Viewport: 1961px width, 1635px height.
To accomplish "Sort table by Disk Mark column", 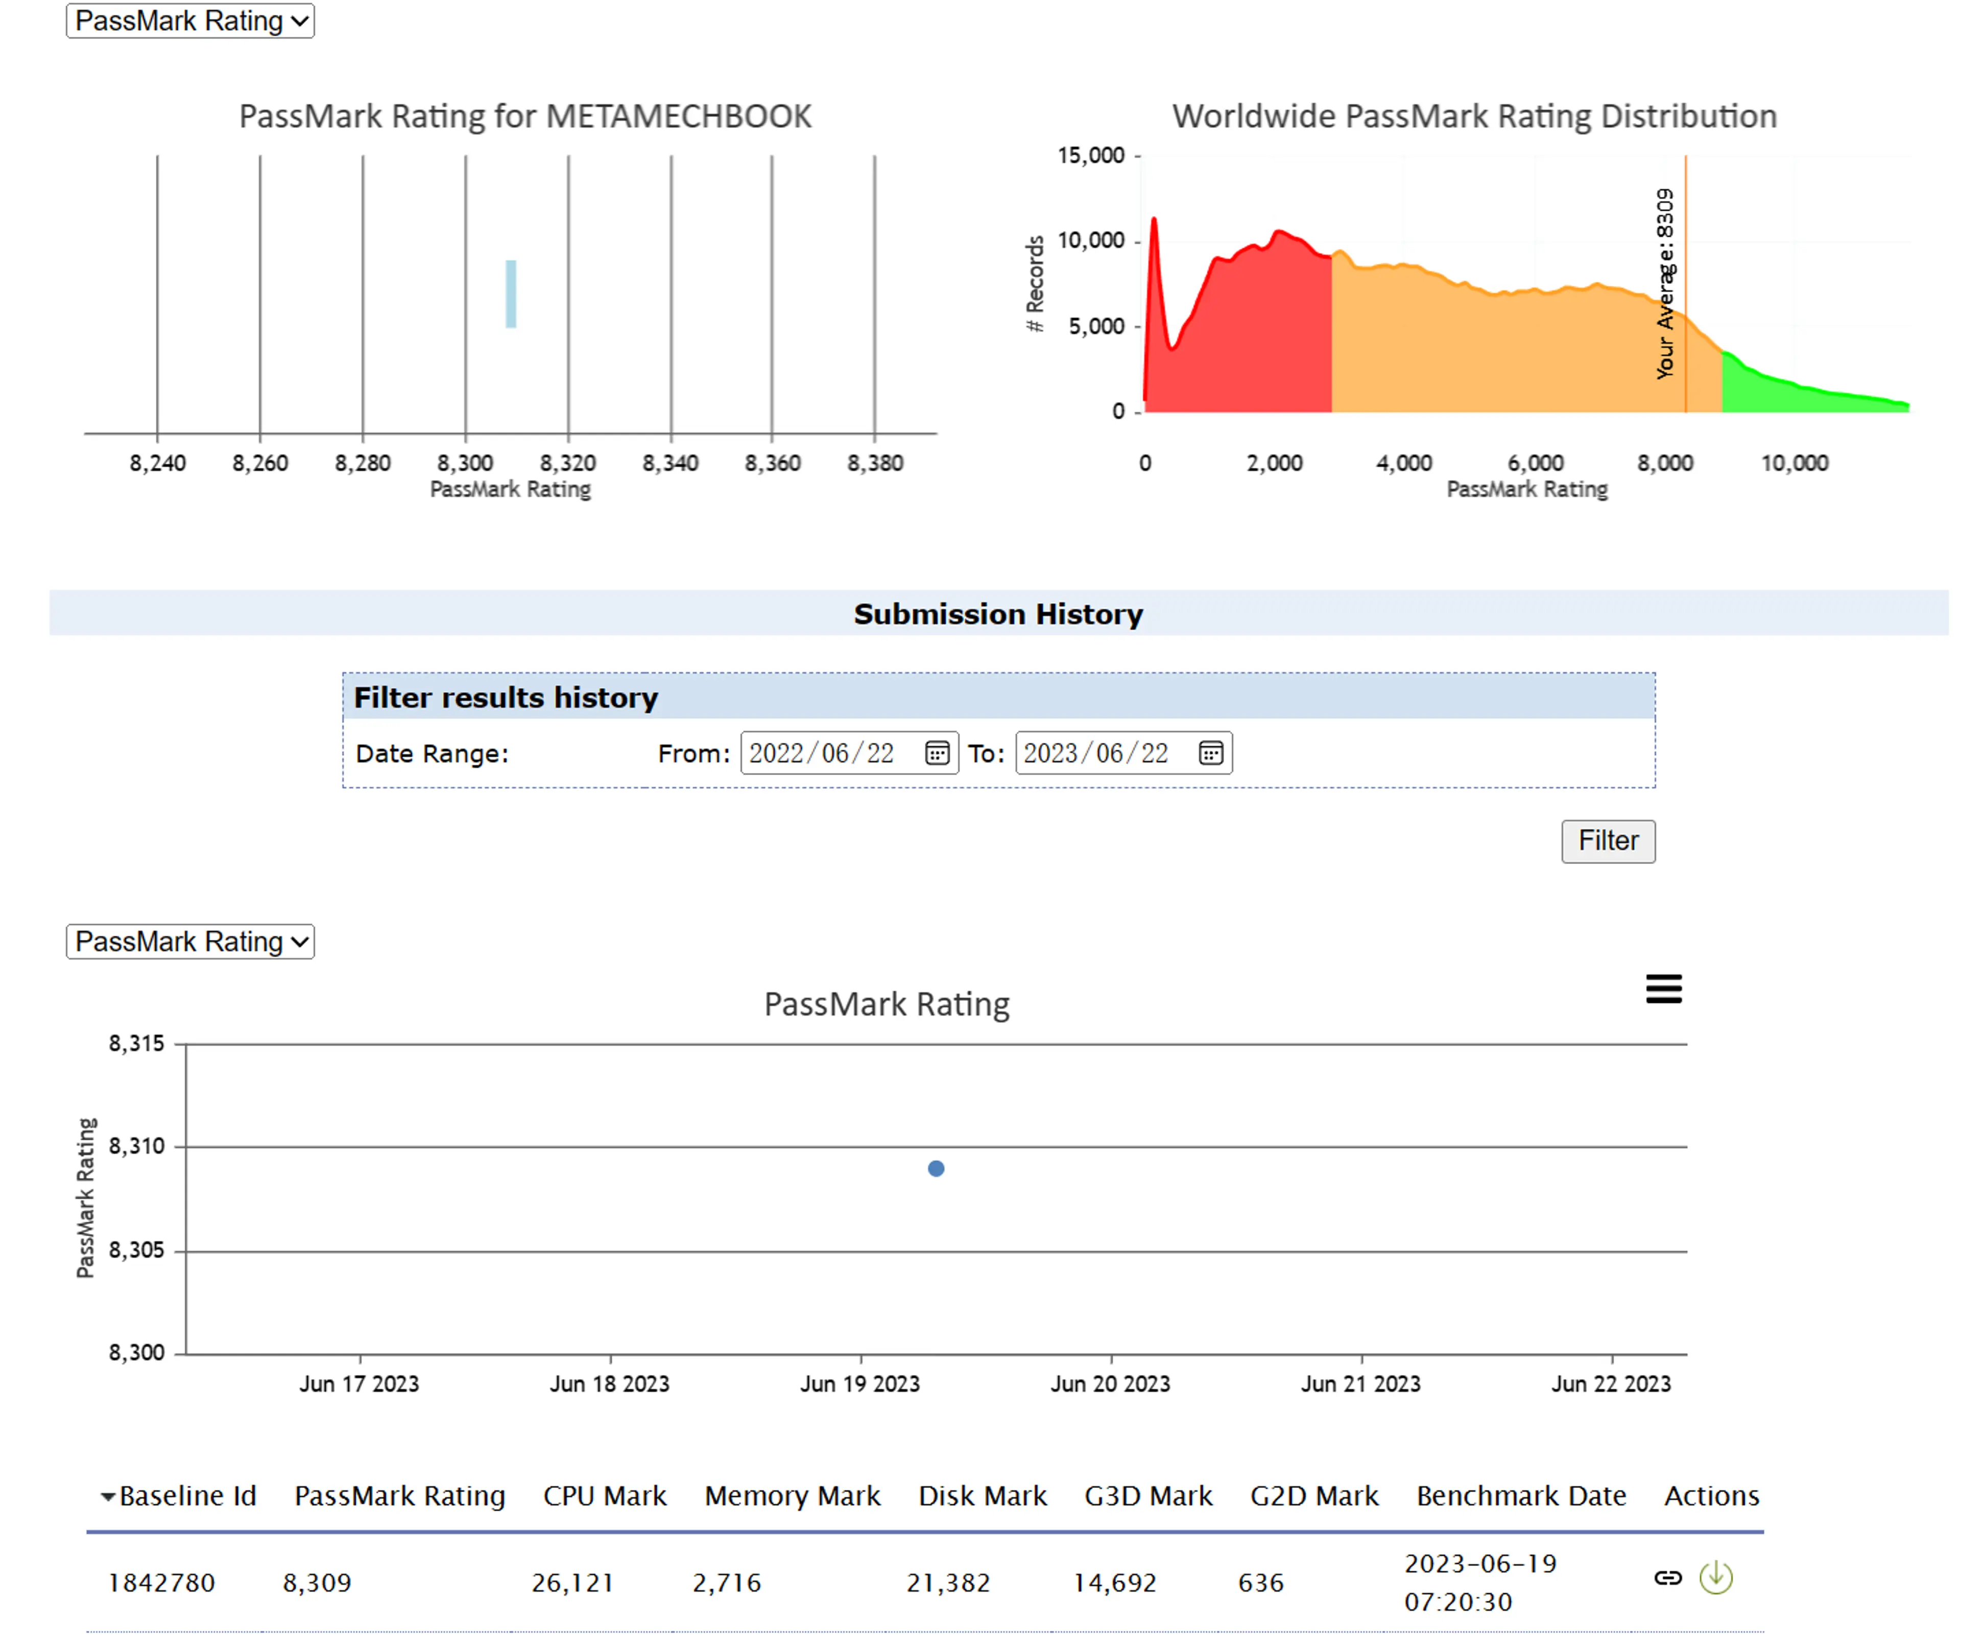I will 983,1496.
